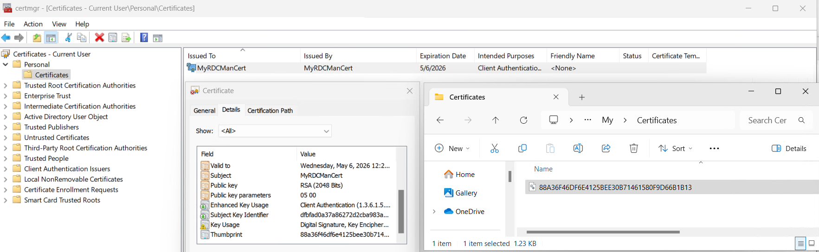Click the blue Back arrow in certmgr toolbar

[6, 38]
